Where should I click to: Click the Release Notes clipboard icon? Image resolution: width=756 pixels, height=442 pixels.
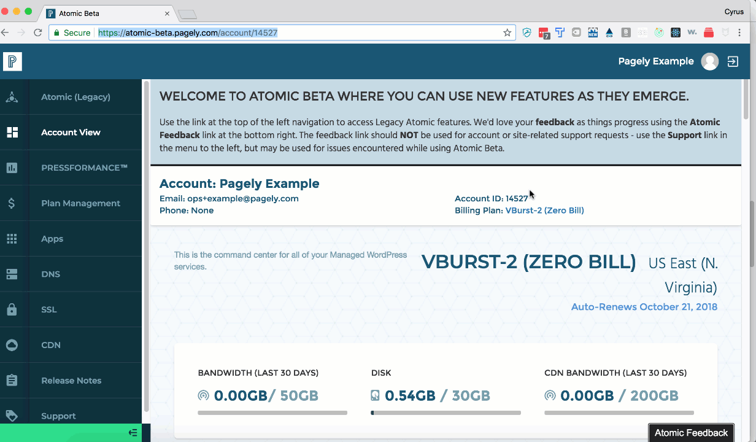tap(12, 381)
